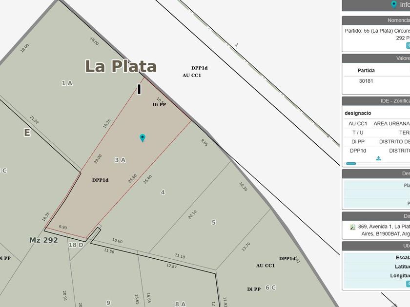
Task: Select parcel label 6 C
Action: point(270,288)
